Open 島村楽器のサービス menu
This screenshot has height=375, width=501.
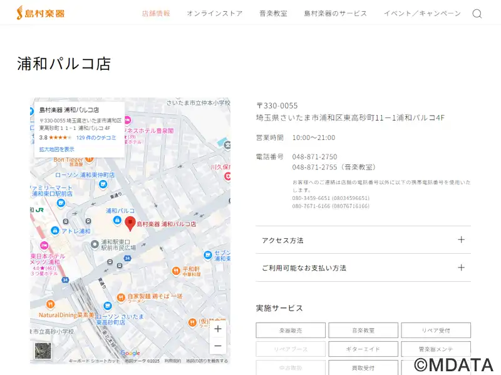(x=336, y=13)
